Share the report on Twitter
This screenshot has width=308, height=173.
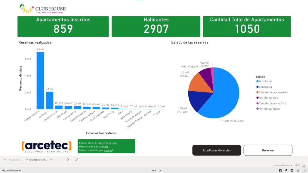tap(286, 170)
